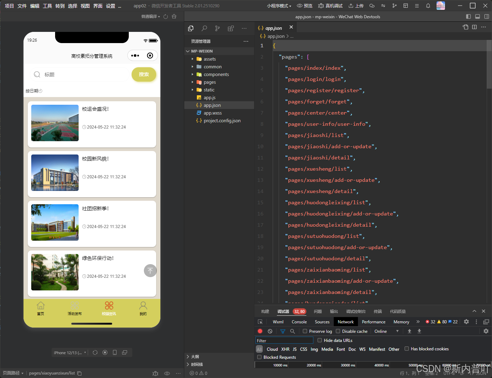Click the detach simulator window icon
492x378 pixels.
point(125,352)
